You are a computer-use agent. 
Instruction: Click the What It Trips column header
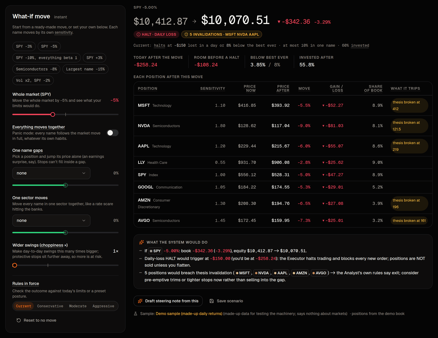pyautogui.click(x=405, y=88)
